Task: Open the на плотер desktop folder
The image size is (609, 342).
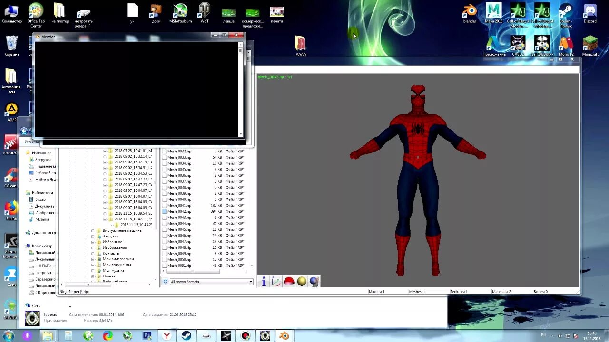Action: point(60,13)
